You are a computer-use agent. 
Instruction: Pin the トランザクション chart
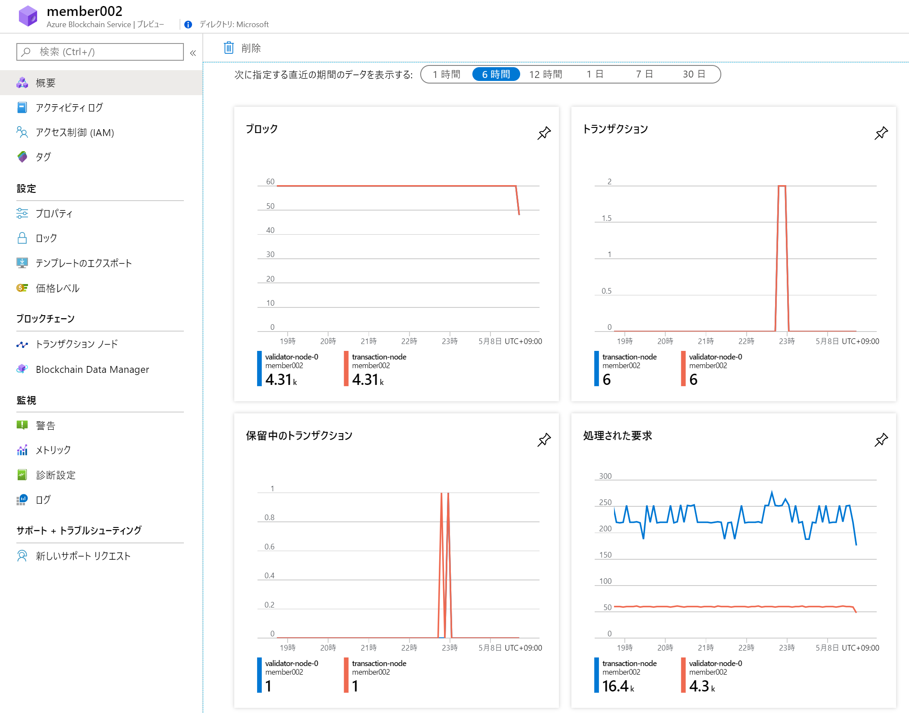point(881,133)
